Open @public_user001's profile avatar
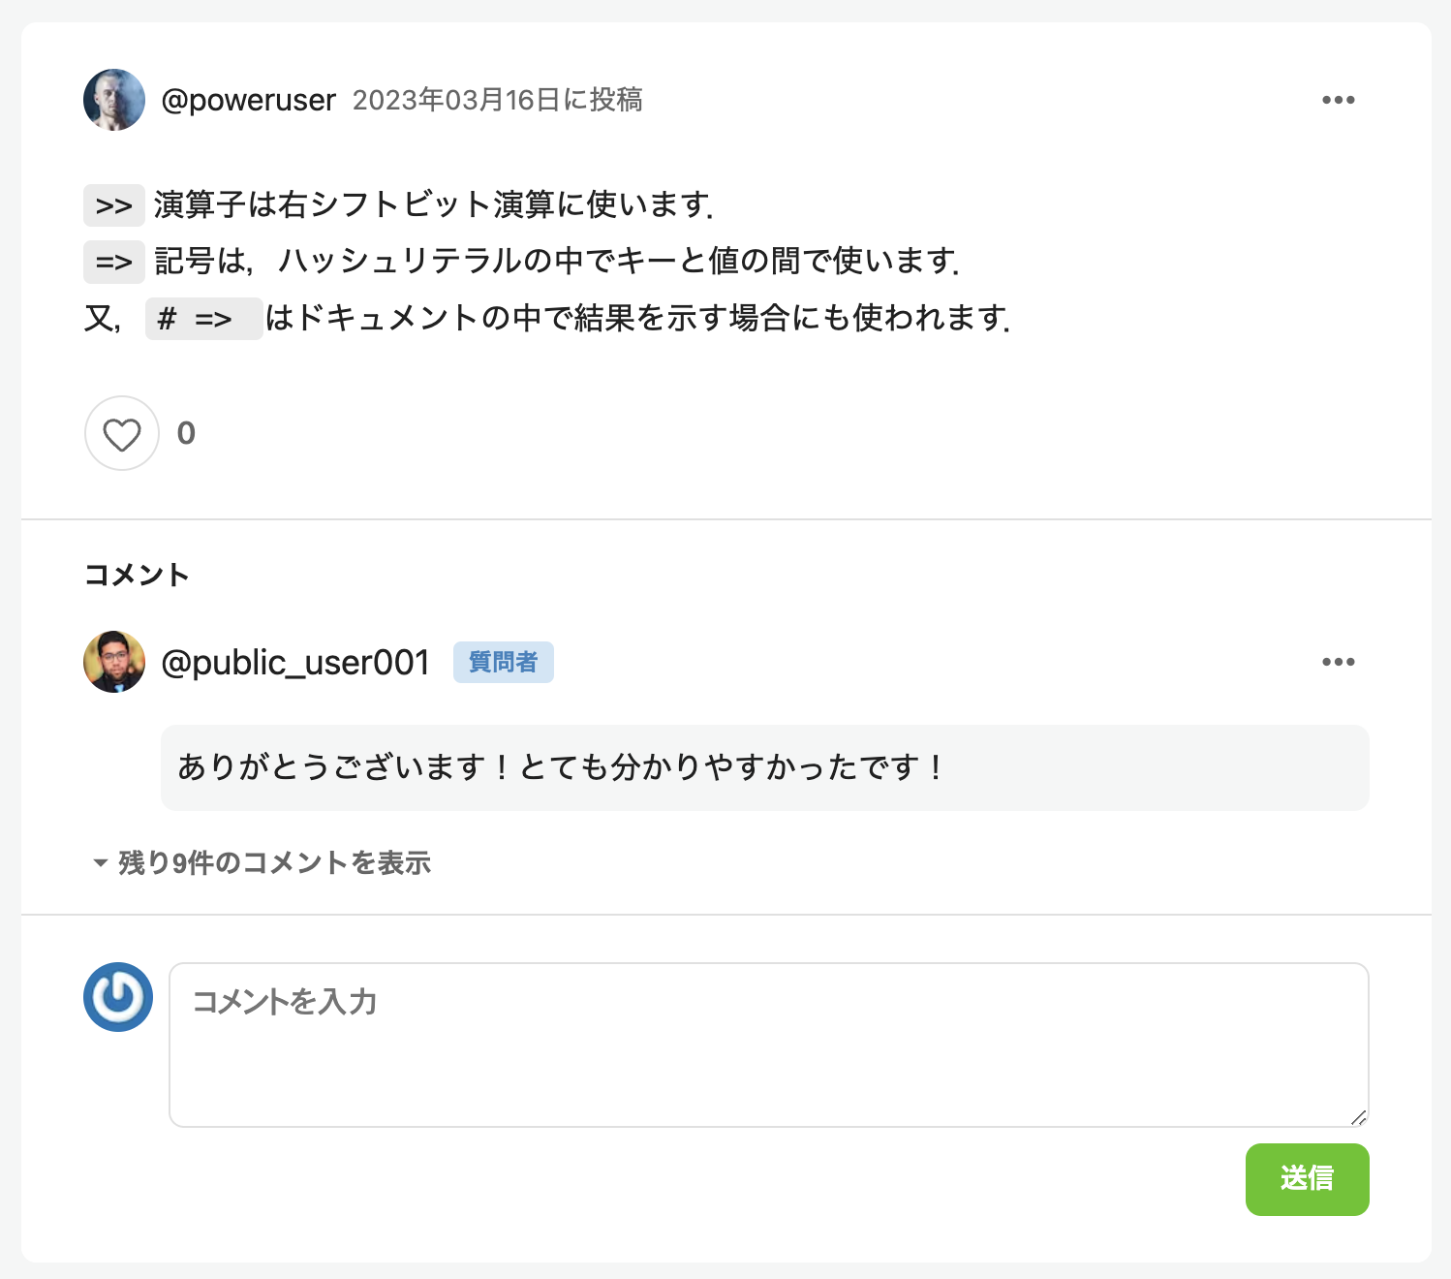Screen dimensions: 1451x1279 click(x=113, y=662)
